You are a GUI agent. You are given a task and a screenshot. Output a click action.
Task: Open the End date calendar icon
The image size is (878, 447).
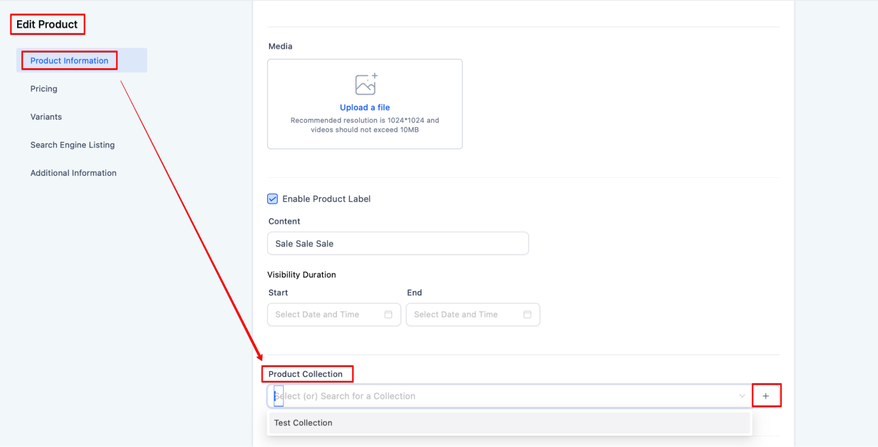pyautogui.click(x=527, y=315)
